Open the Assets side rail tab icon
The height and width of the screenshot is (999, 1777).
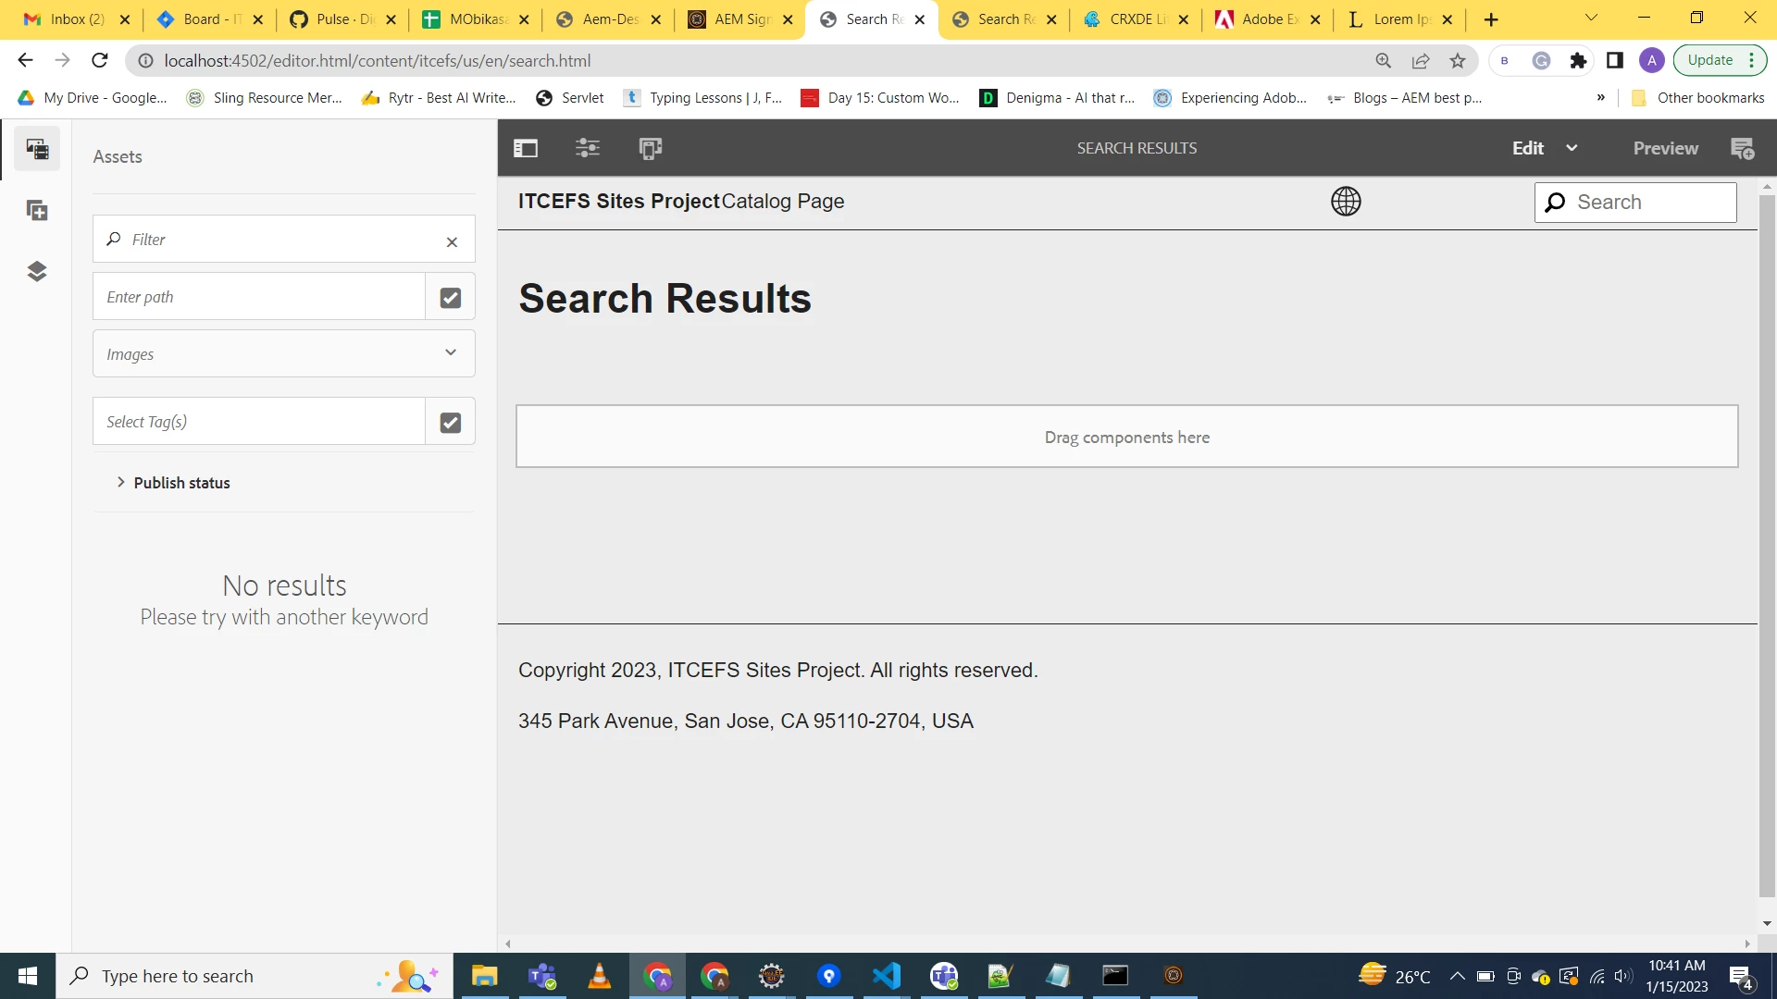tap(37, 149)
